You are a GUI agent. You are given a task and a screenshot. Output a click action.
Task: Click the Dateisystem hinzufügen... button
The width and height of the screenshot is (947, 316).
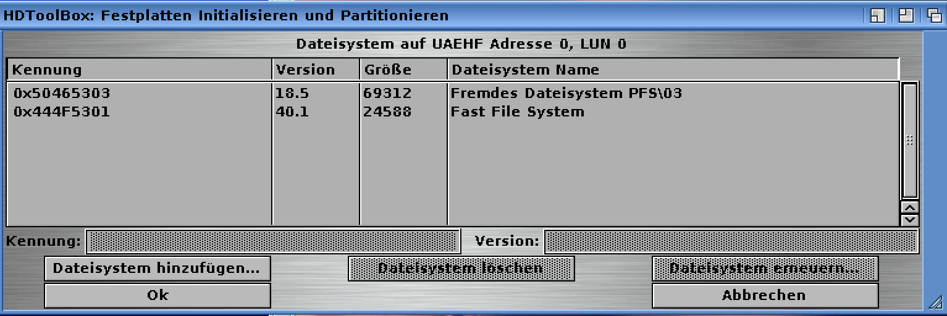[x=158, y=269]
